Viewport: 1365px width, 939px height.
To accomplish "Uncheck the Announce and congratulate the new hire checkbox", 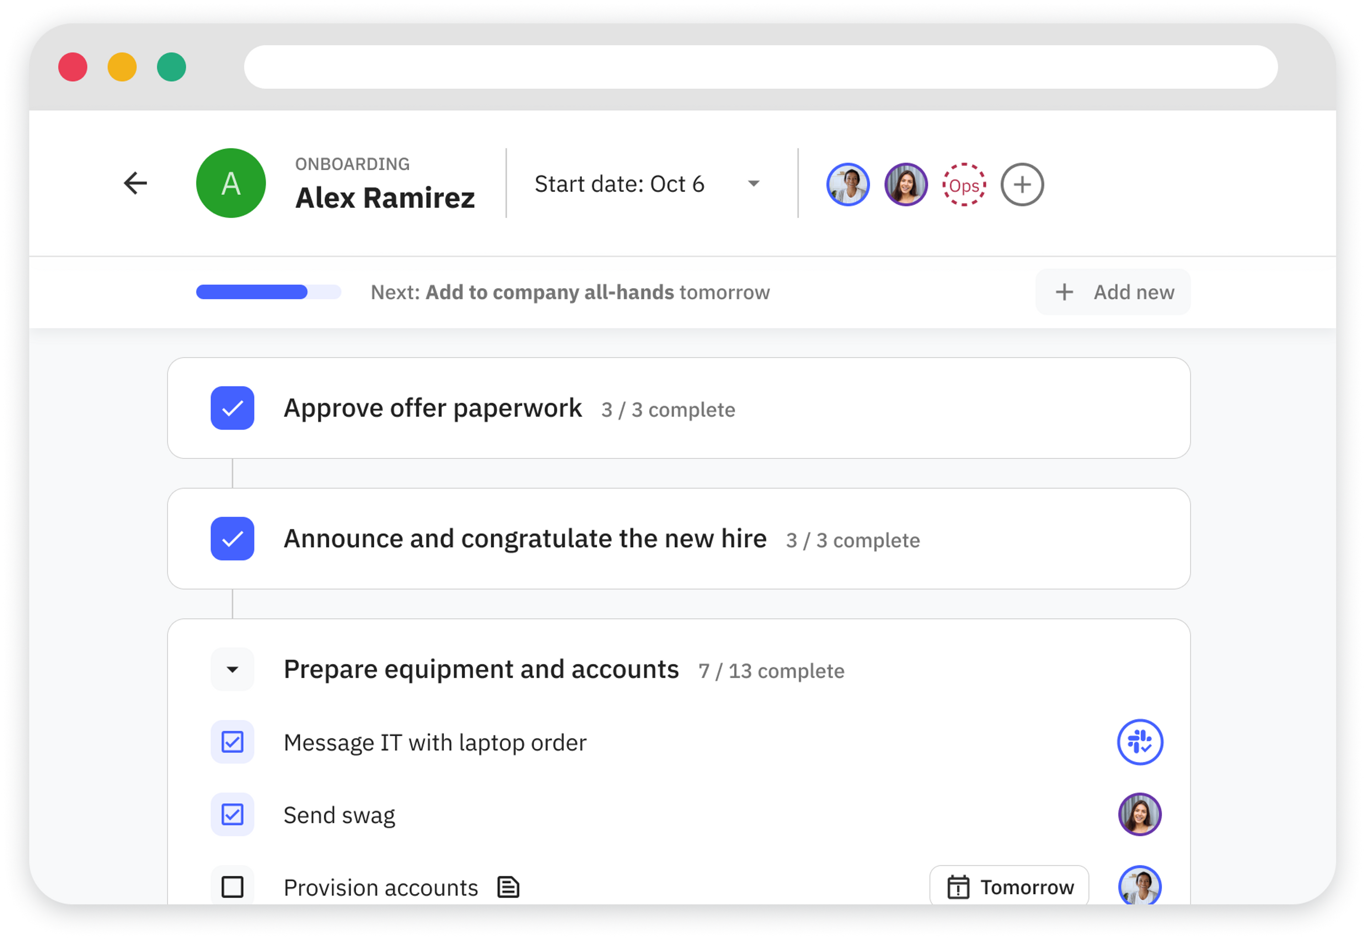I will (x=232, y=539).
